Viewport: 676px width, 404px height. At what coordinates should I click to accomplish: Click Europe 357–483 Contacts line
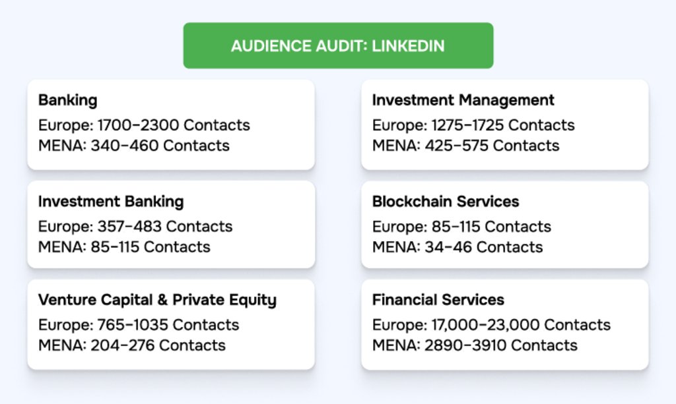135,227
